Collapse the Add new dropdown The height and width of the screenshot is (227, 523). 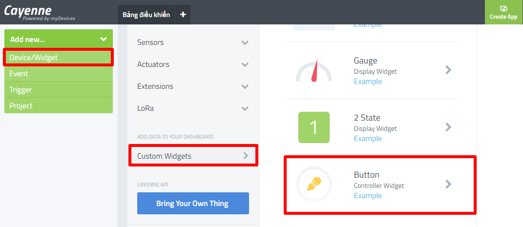click(103, 39)
